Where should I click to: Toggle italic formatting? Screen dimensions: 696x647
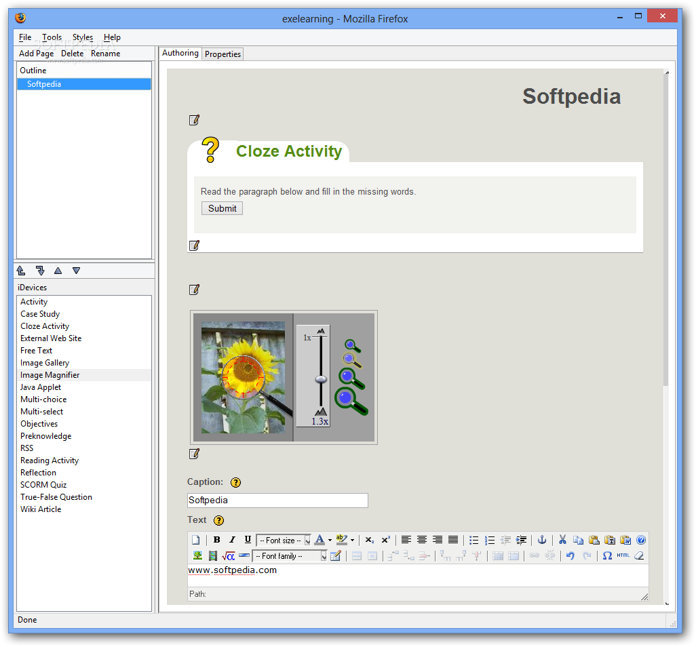point(232,540)
